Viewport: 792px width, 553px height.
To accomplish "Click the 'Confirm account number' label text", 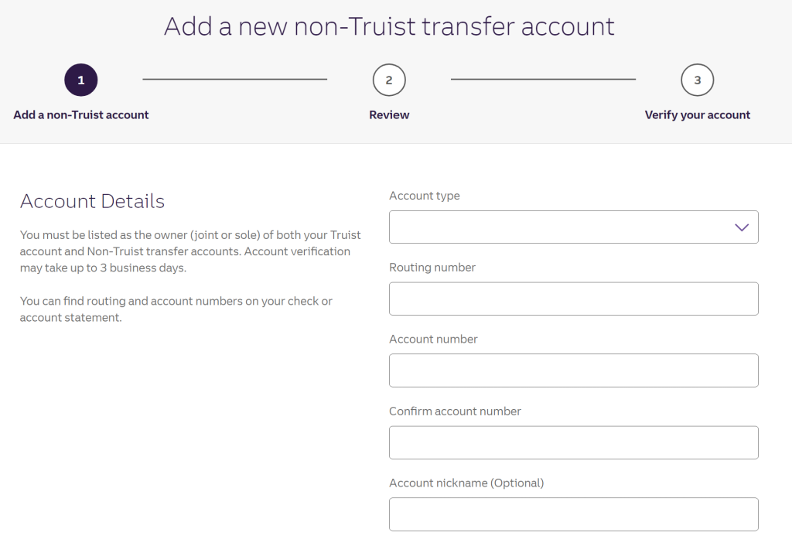I will (455, 411).
